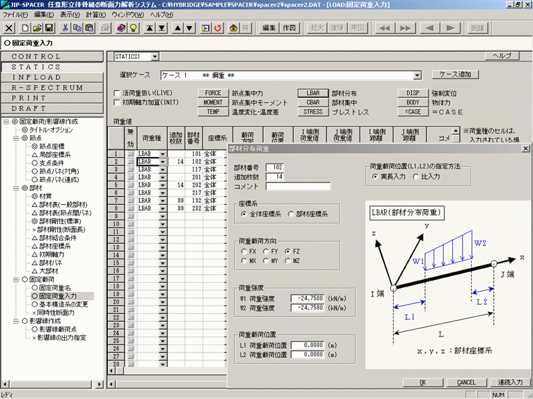The width and height of the screenshot is (533, 399).
Task: Click the house home toolbar icon
Action: click(233, 28)
